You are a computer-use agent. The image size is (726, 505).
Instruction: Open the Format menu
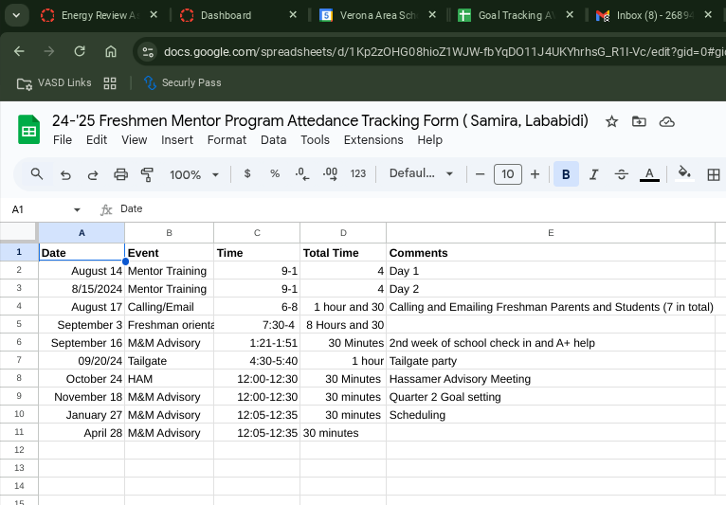[227, 139]
